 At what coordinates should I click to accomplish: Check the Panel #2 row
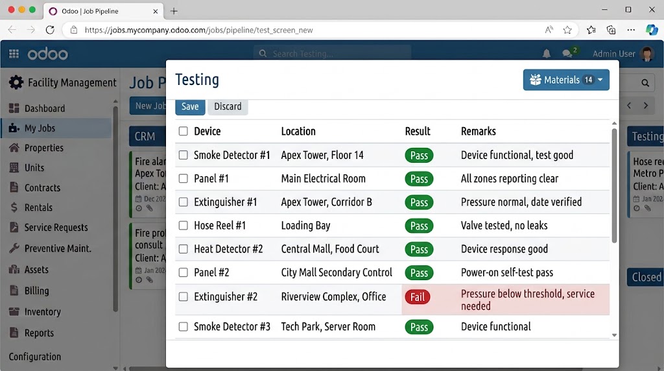tap(183, 272)
